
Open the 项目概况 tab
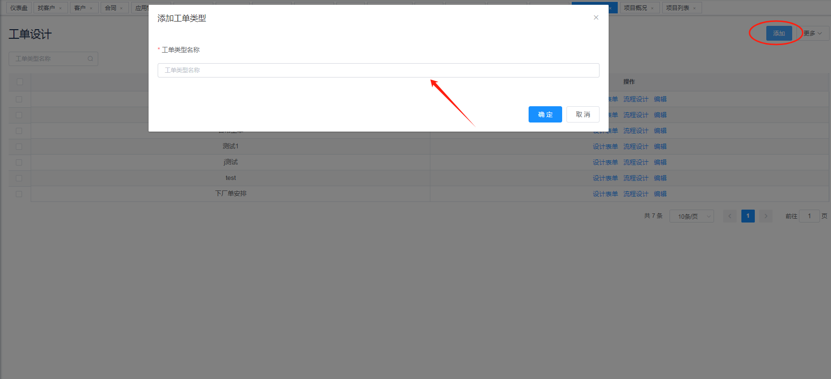tap(635, 8)
